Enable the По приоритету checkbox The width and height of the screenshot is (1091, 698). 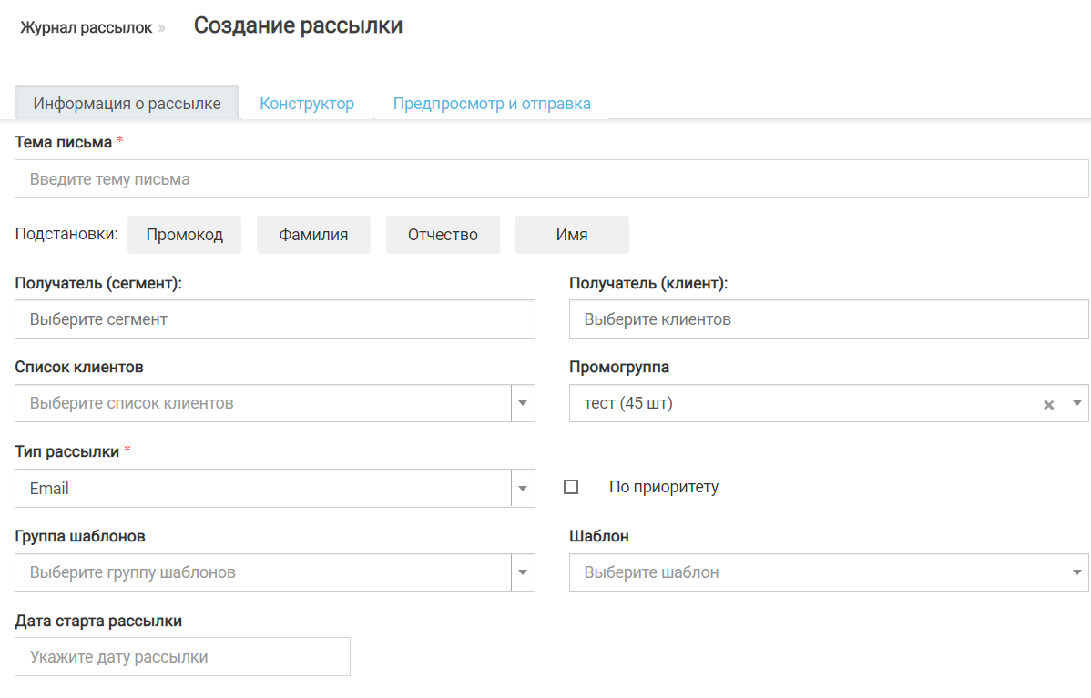571,487
